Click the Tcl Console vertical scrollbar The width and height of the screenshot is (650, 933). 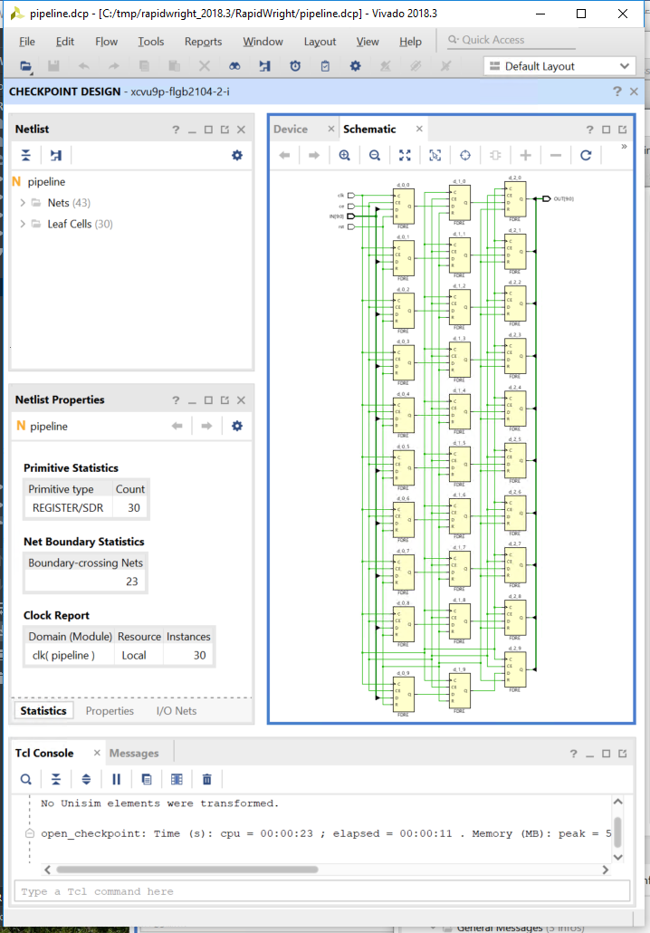pyautogui.click(x=618, y=832)
